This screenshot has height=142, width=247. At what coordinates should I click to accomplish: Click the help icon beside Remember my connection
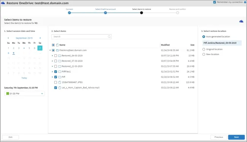(245, 2)
